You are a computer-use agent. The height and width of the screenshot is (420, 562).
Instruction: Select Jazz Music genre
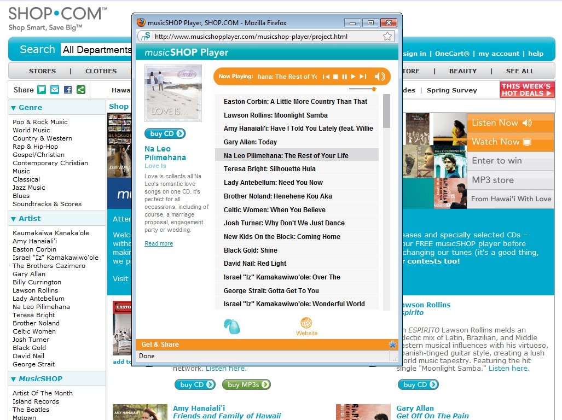pos(28,188)
